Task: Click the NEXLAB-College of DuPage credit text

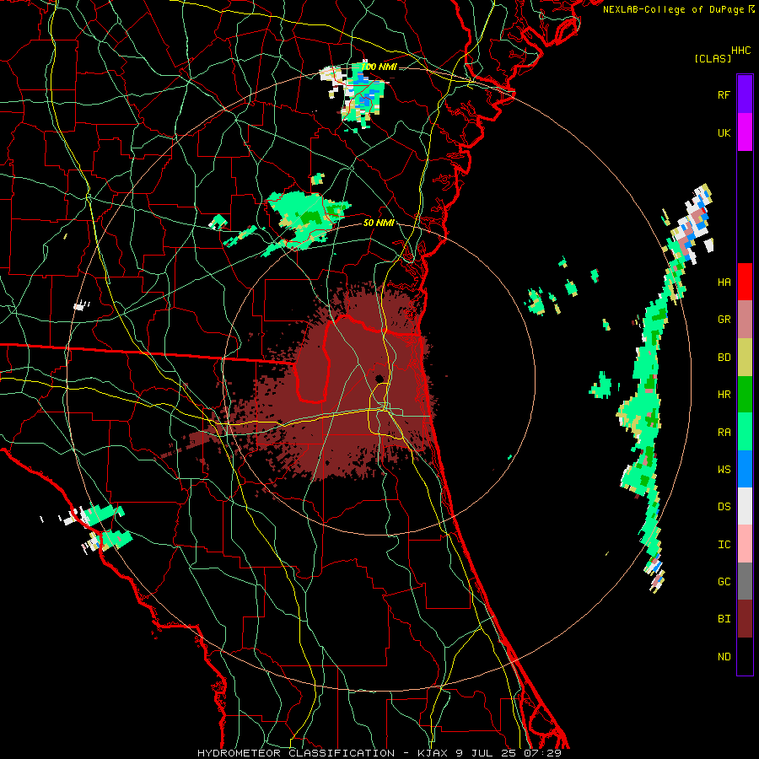Action: pos(673,9)
